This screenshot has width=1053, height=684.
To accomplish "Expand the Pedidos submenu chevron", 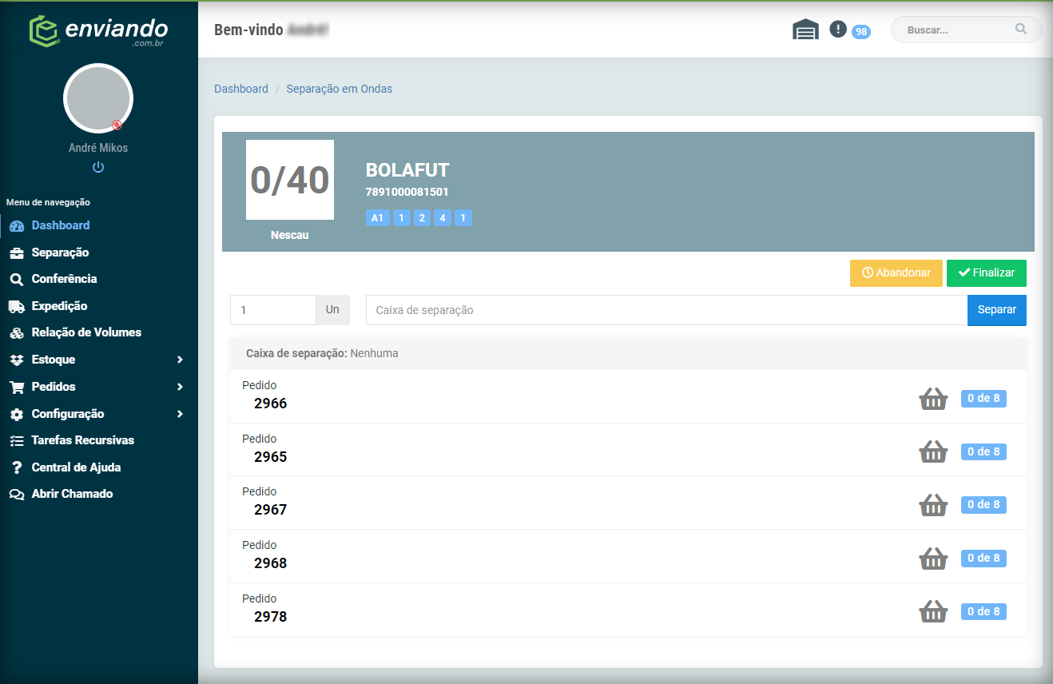I will pyautogui.click(x=180, y=387).
